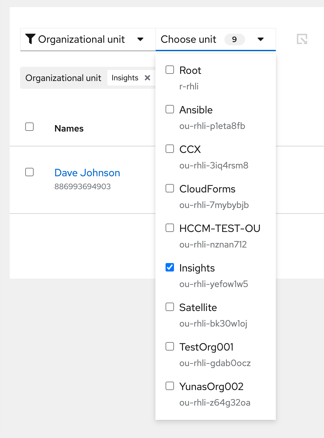Screen dimensions: 324x438
Task: Check the CCX unit checkbox
Action: pos(170,149)
